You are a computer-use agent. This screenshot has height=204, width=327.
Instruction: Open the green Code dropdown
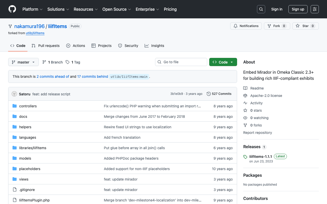point(223,62)
